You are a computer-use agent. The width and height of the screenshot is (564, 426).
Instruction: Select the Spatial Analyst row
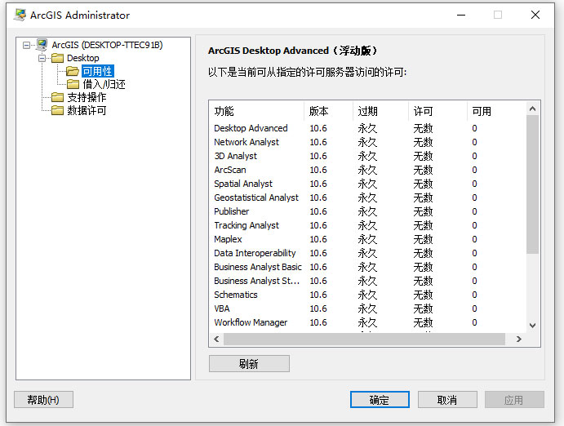coord(367,184)
